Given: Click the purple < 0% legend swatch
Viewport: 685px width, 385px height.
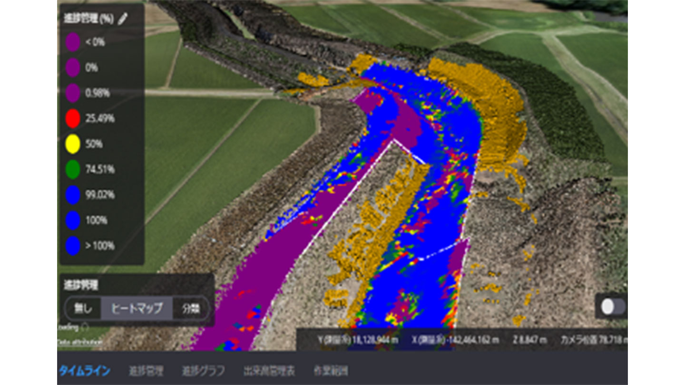Looking at the screenshot, I should tap(72, 42).
